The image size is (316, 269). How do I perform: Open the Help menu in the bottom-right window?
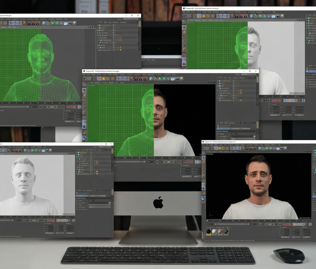[279, 145]
